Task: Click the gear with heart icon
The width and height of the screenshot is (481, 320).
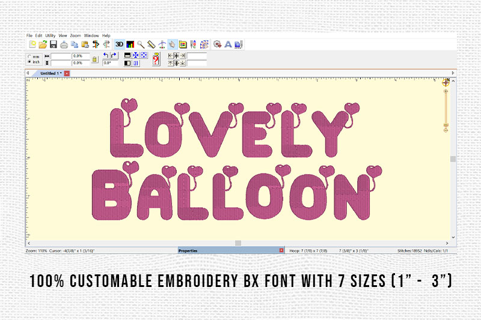Action: click(218, 44)
